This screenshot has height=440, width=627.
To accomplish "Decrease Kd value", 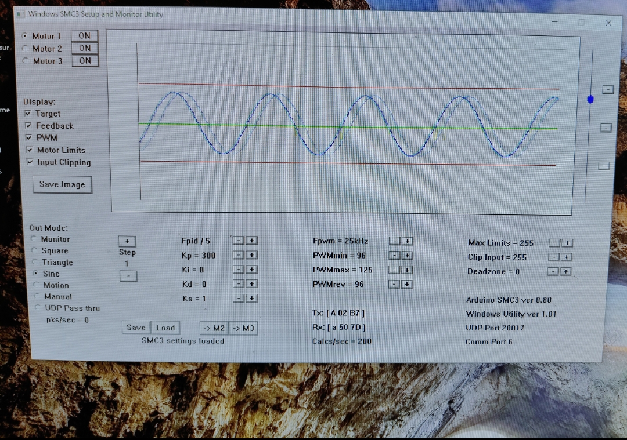I will pos(239,284).
